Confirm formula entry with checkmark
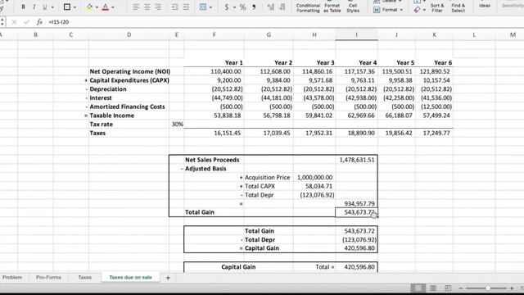This screenshot has width=524, height=295. (26, 22)
